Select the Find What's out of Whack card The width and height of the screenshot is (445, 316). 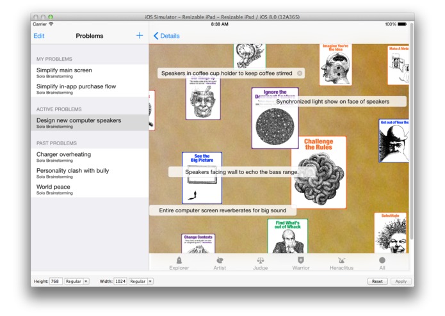287,236
